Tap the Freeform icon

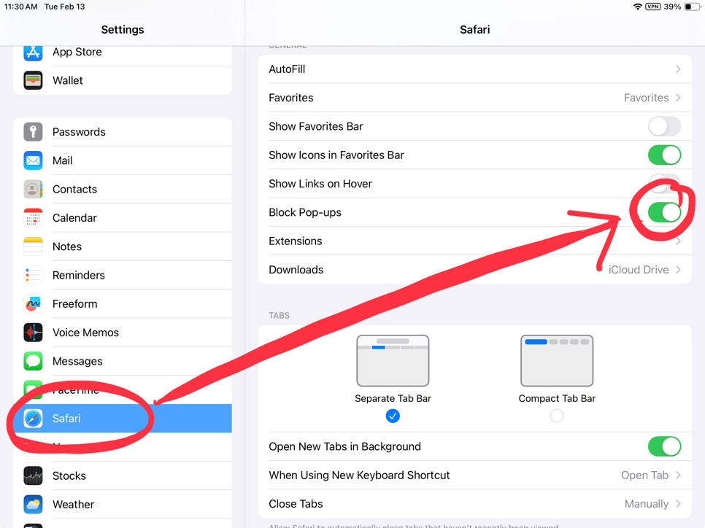point(33,304)
